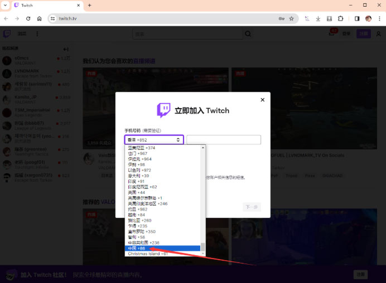The width and height of the screenshot is (386, 283).
Task: Grab the country list scrollbar thumb
Action: (x=203, y=247)
